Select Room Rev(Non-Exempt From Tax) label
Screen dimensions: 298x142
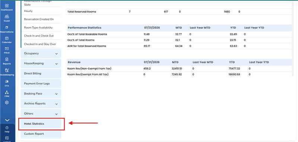point(89,69)
